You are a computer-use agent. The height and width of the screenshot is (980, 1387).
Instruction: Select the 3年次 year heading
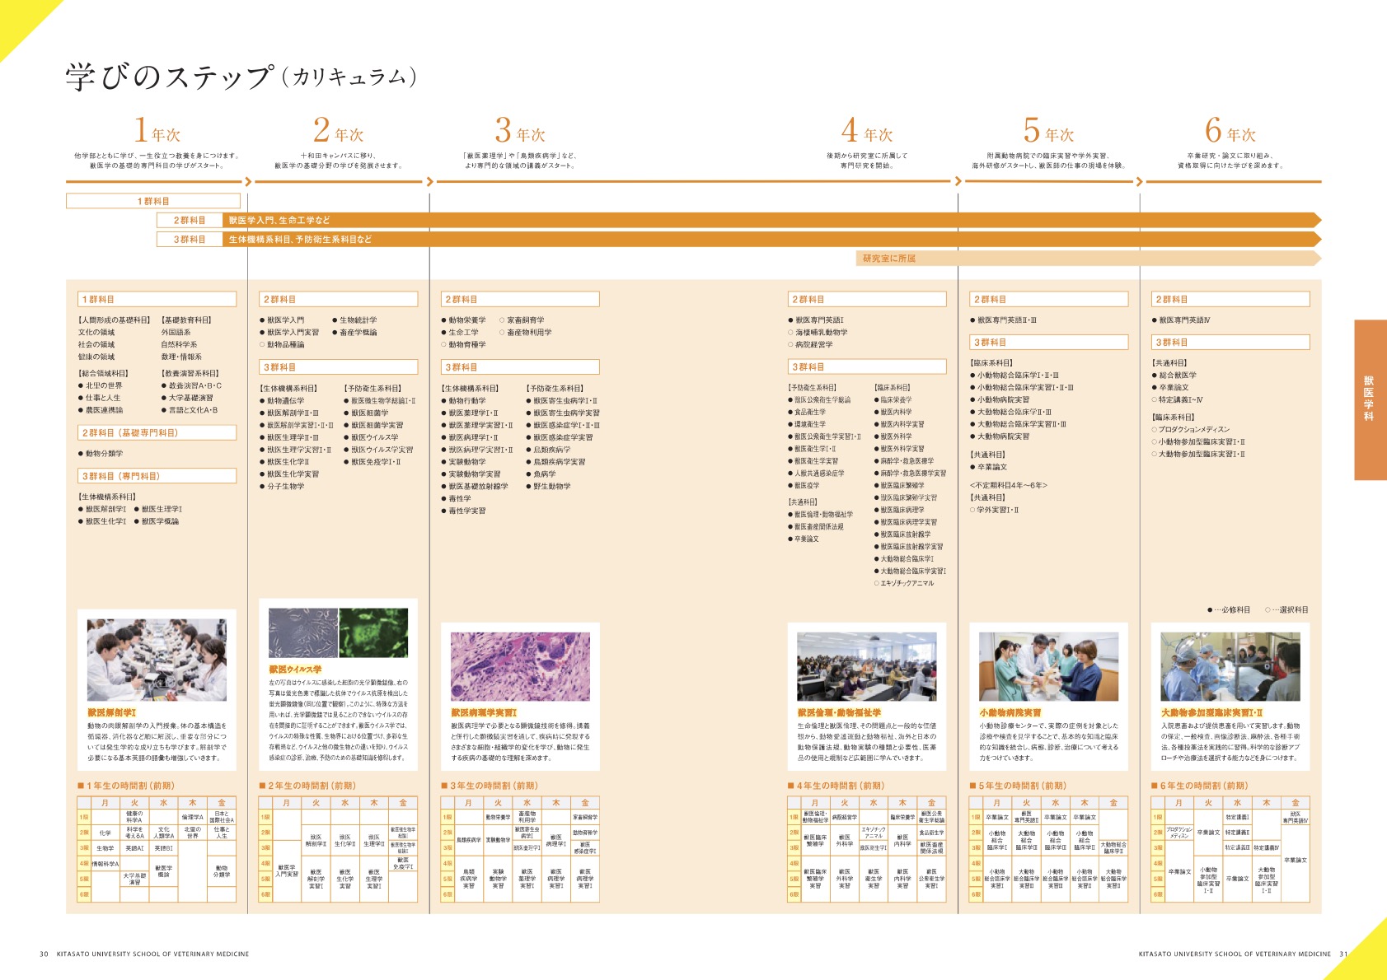point(520,131)
